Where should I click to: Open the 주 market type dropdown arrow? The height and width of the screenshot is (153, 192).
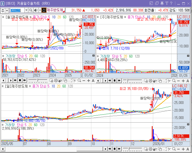tap(7, 11)
